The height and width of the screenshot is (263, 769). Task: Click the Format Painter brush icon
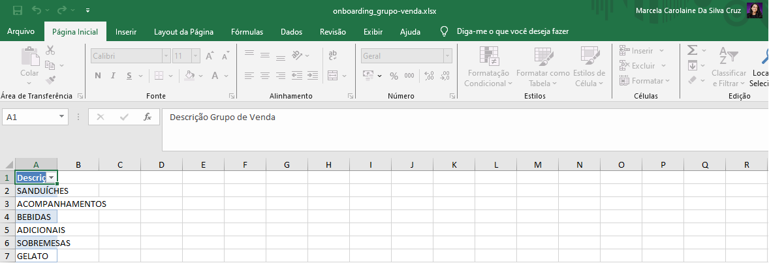pyautogui.click(x=50, y=80)
